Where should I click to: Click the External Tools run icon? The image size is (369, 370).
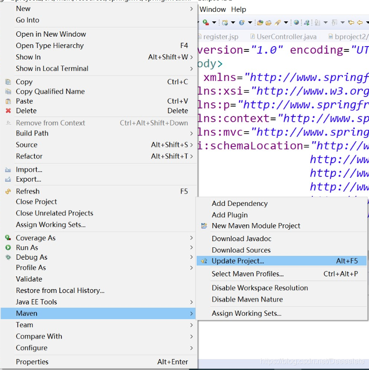point(206,22)
